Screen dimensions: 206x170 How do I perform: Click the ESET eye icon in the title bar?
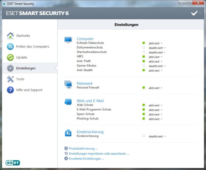[4, 4]
